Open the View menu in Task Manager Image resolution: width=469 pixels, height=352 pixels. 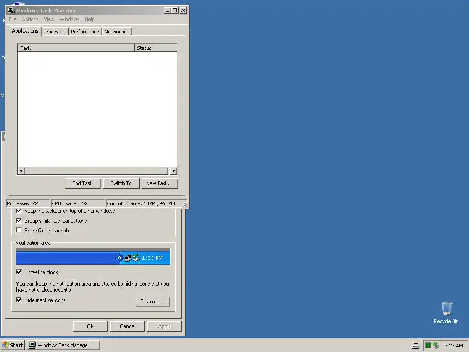pyautogui.click(x=49, y=19)
